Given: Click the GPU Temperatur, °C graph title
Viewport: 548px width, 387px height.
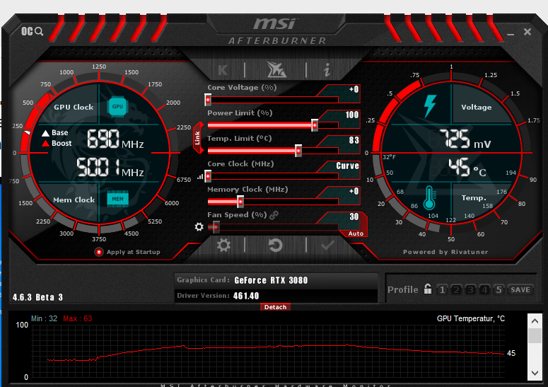Looking at the screenshot, I should pos(471,318).
